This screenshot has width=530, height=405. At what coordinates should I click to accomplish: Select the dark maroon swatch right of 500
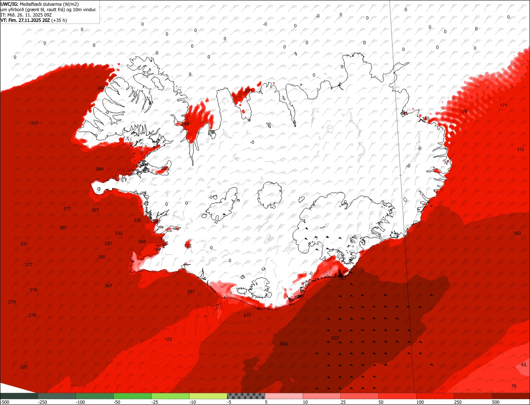[511, 396]
